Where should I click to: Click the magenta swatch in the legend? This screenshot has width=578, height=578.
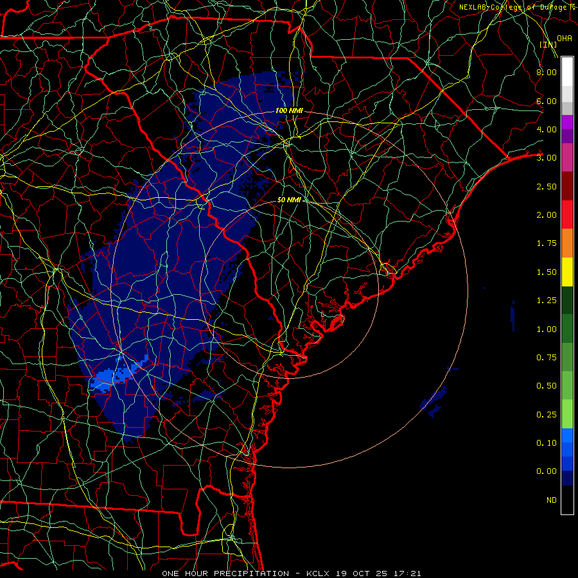coord(567,122)
